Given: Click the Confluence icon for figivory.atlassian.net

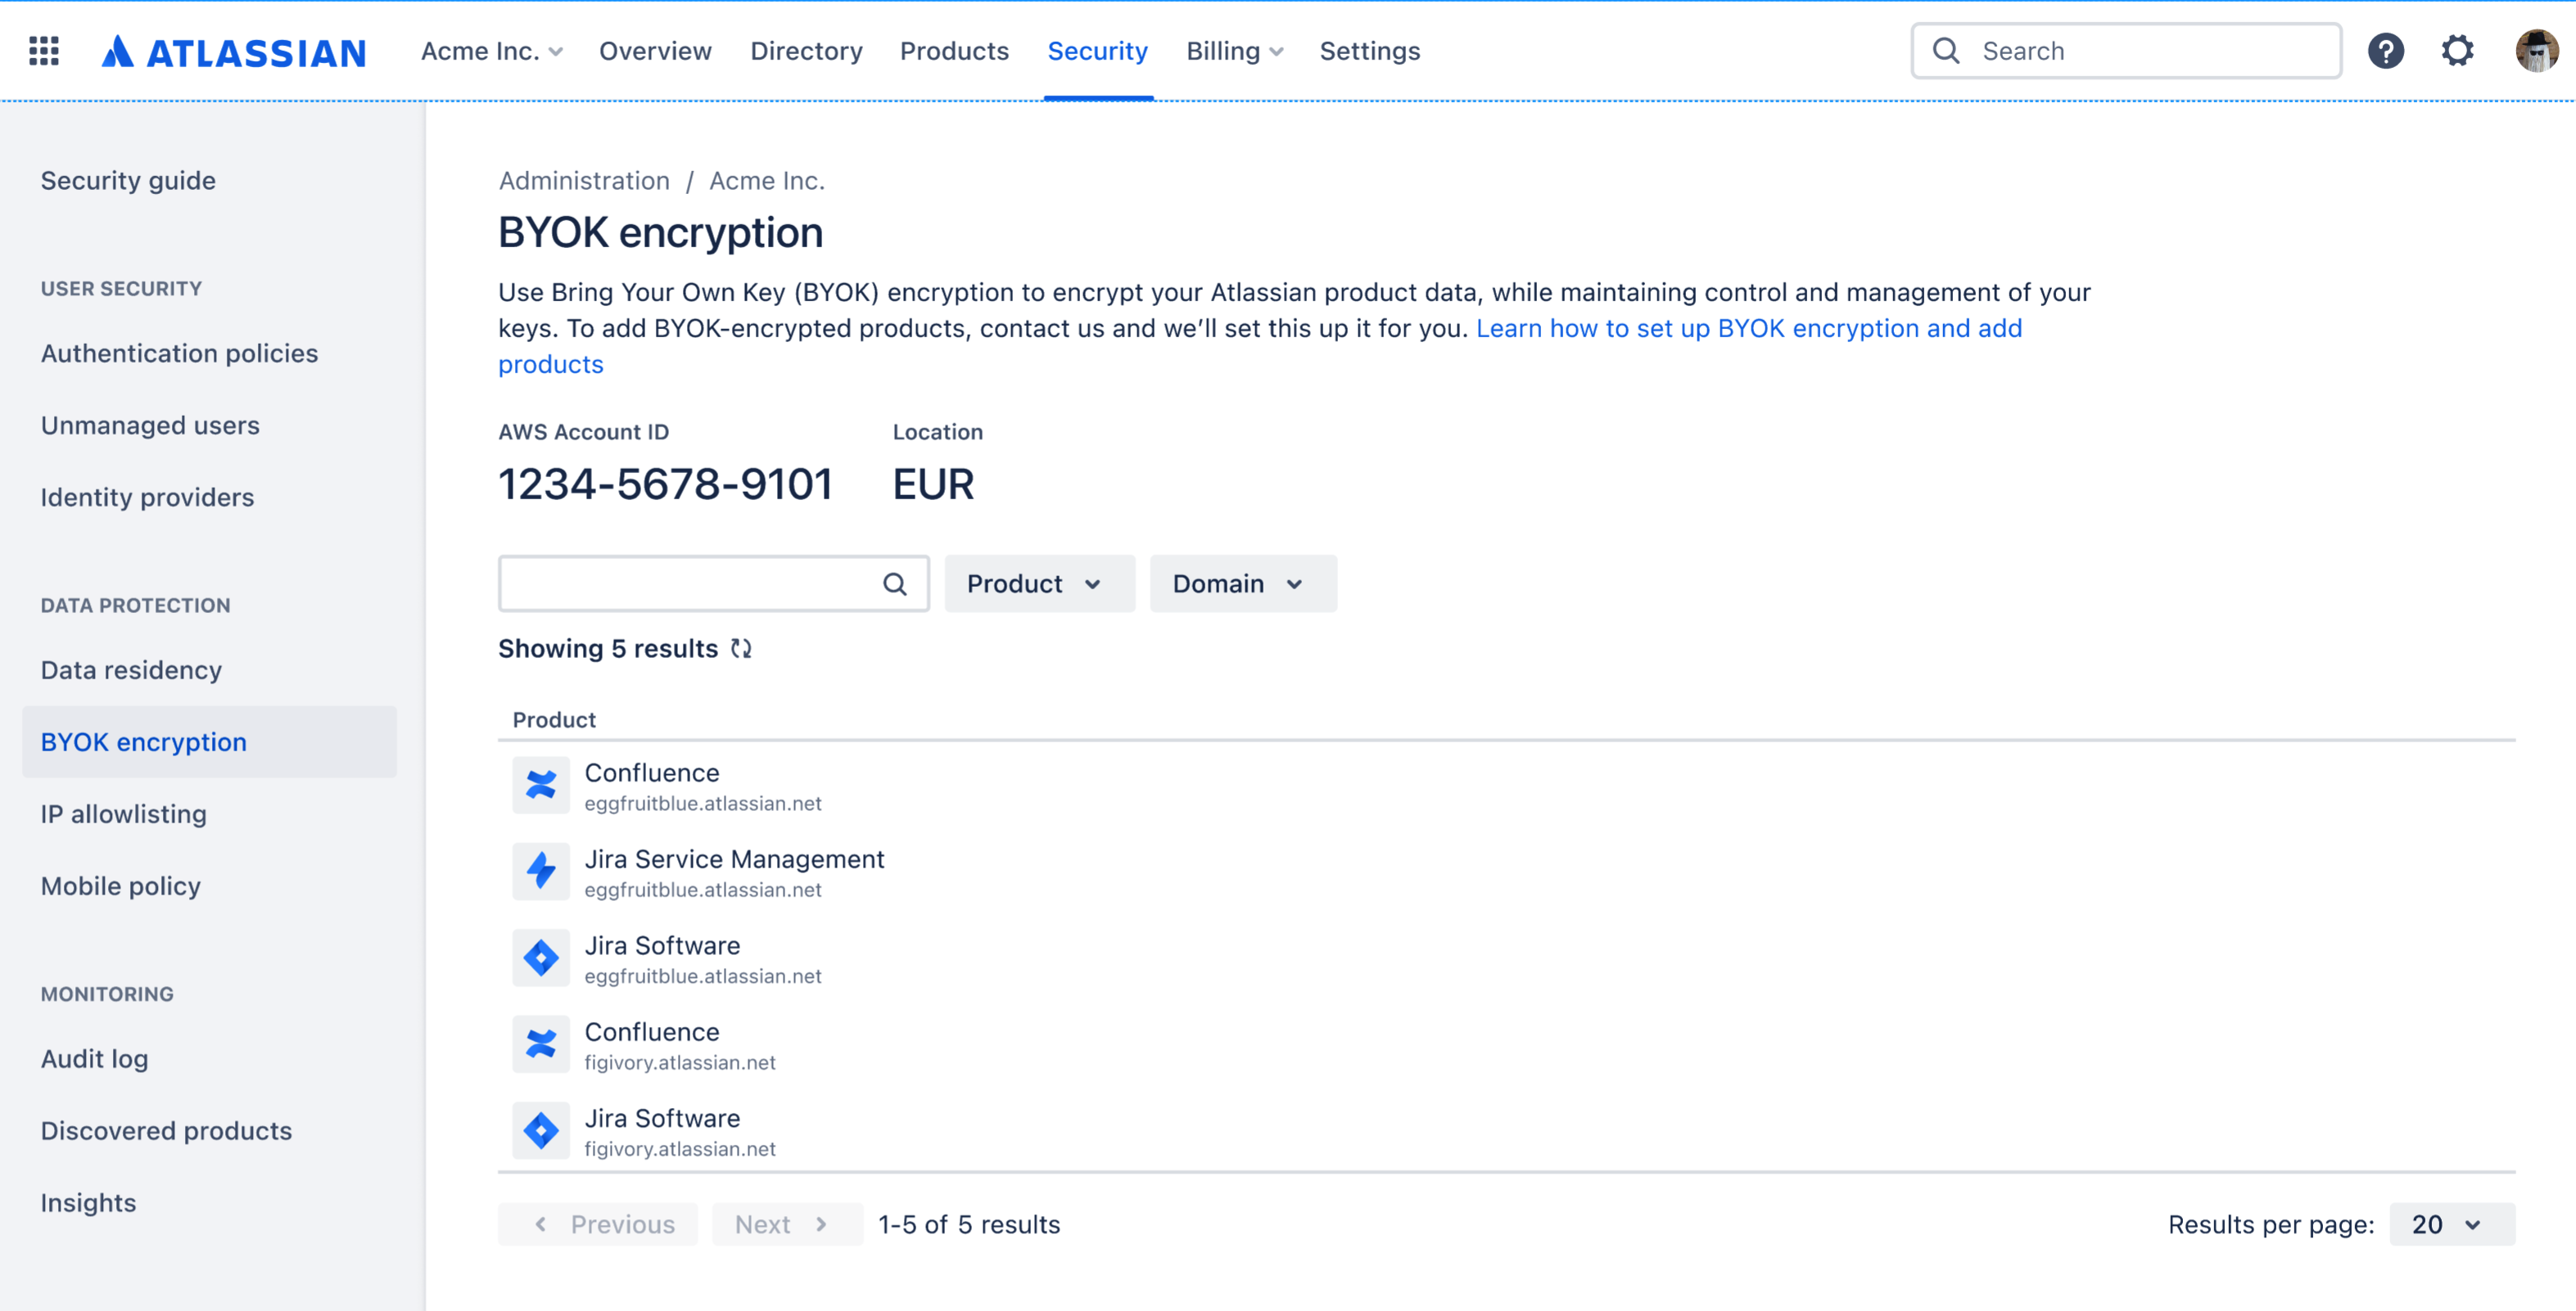Looking at the screenshot, I should 541,1043.
